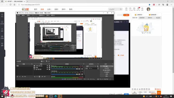The width and height of the screenshot is (174, 98).
Task: Open gear settings for Mic/Aux mixer channel
Action: point(82,69)
